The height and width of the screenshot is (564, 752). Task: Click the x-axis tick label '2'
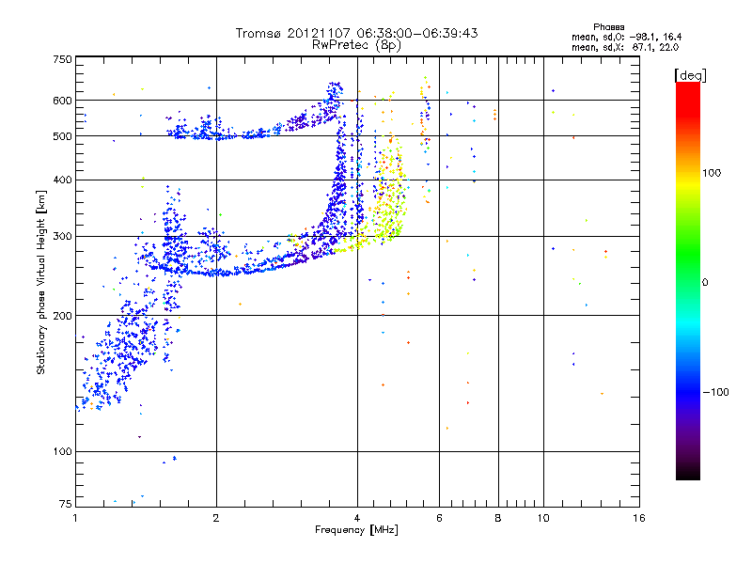(x=216, y=518)
